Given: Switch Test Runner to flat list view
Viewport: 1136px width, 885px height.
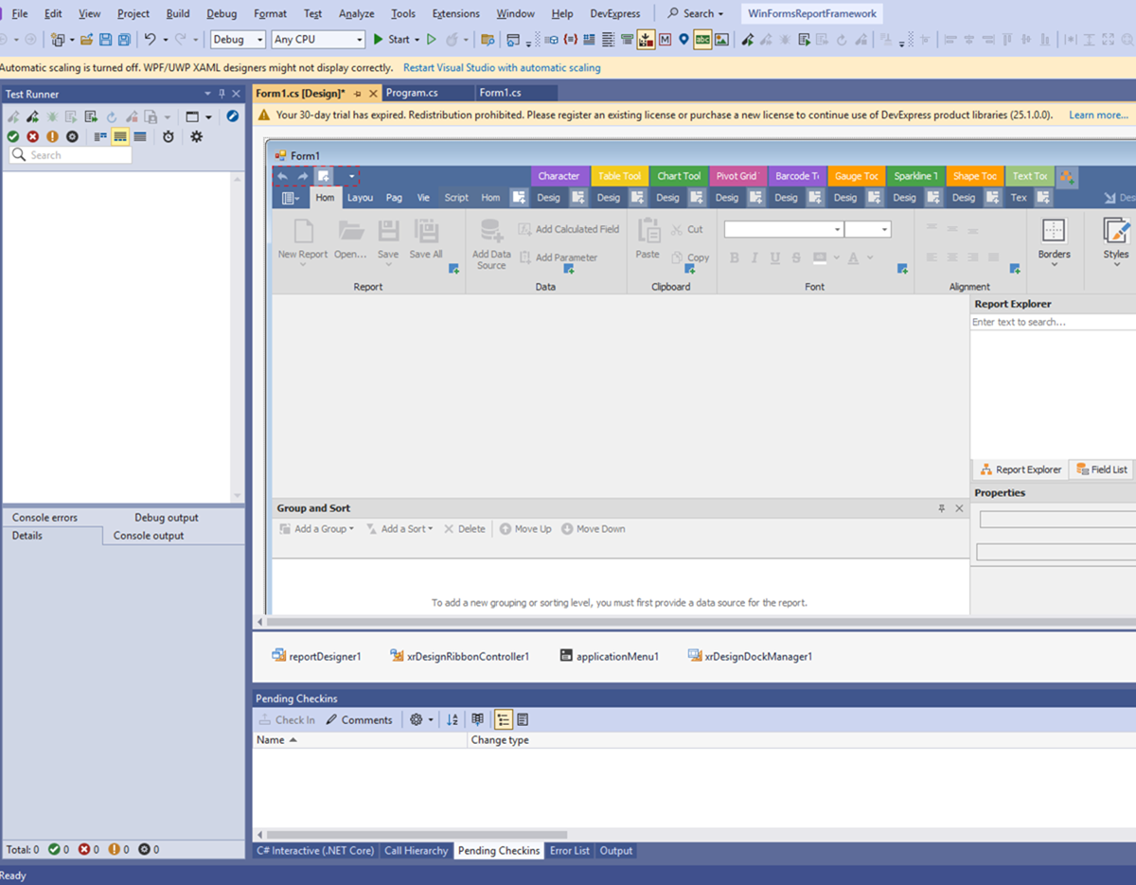Looking at the screenshot, I should click(x=140, y=136).
